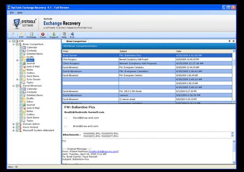
Task: Sort emails by the Subject column header
Action: pyautogui.click(x=147, y=51)
